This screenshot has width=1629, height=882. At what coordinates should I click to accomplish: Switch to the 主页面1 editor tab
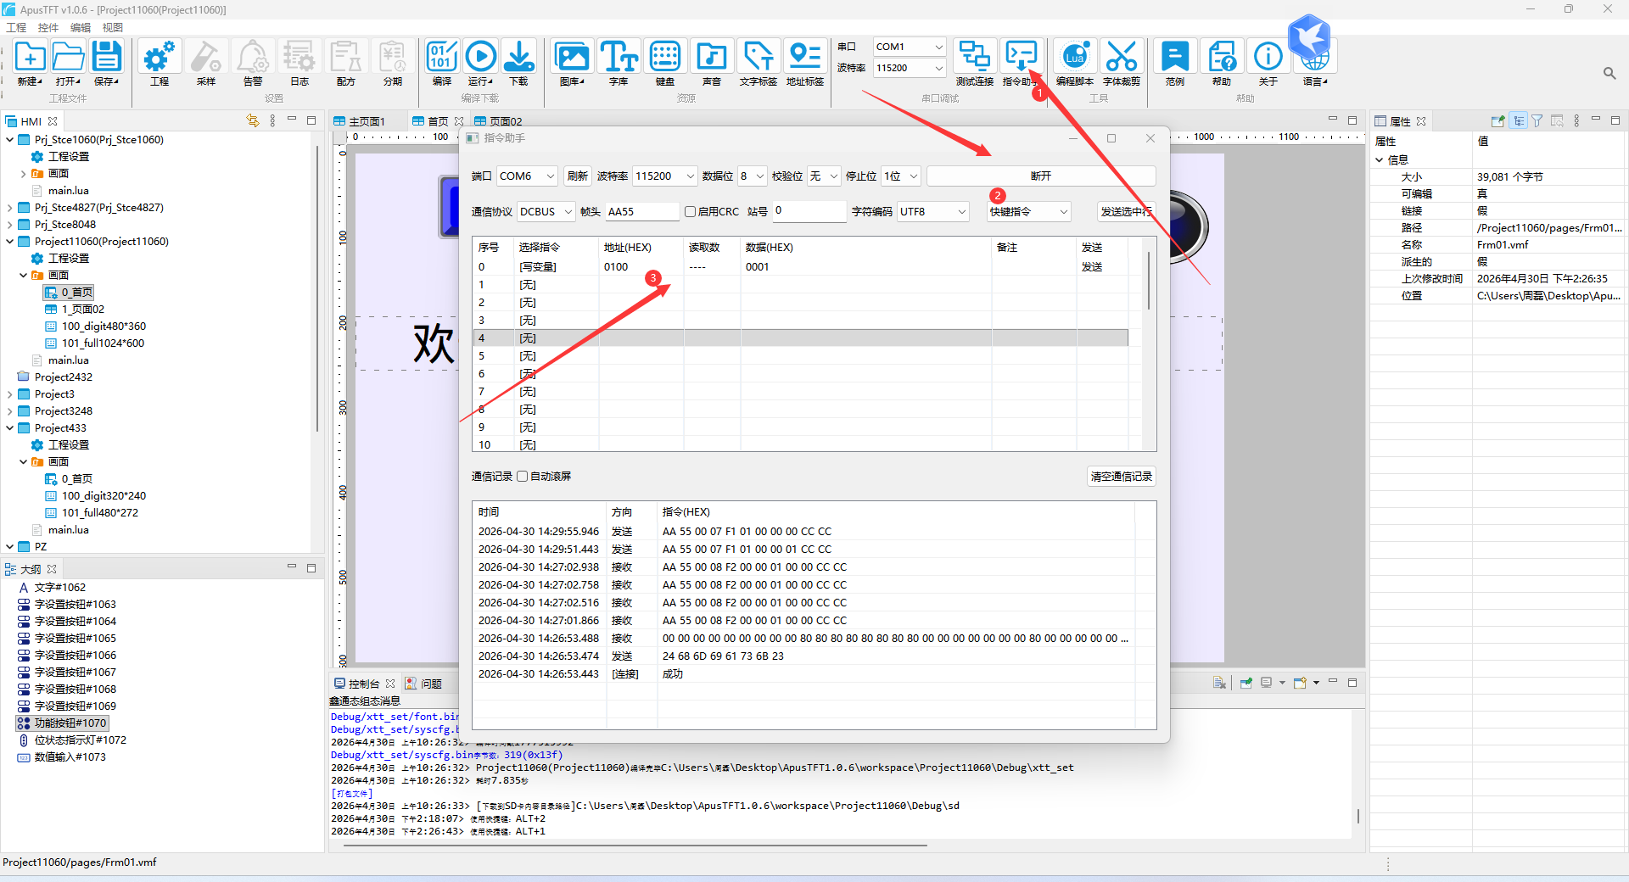point(367,121)
